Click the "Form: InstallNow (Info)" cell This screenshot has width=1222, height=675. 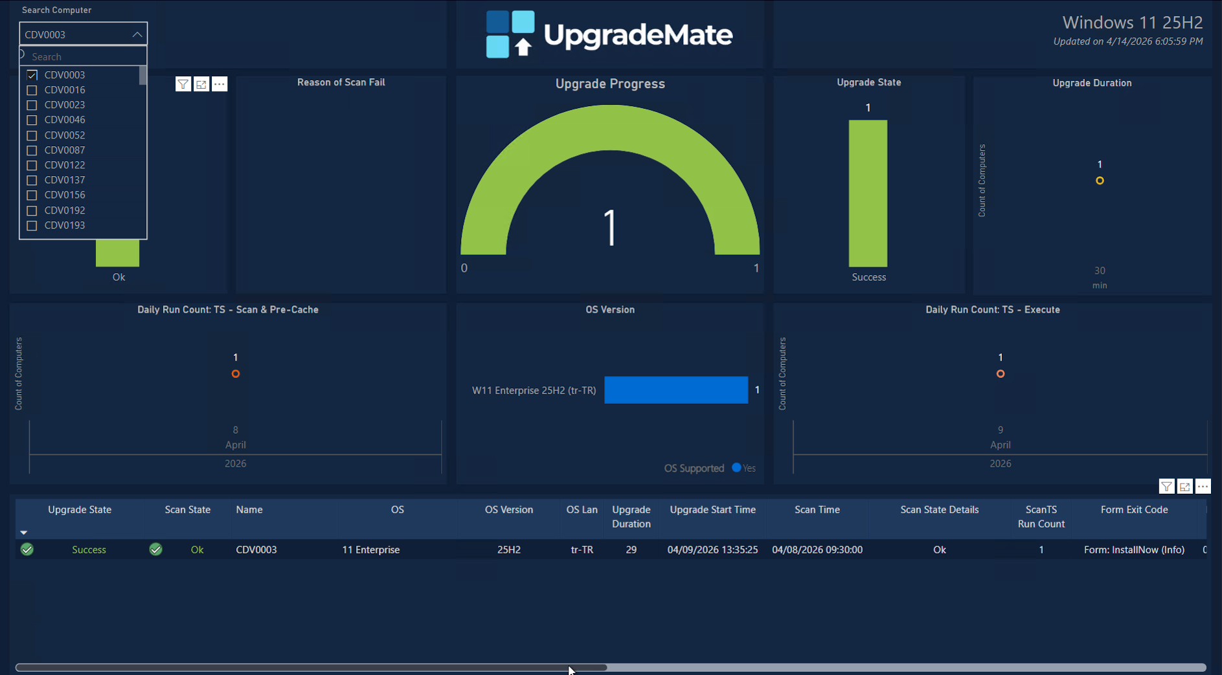pos(1135,549)
